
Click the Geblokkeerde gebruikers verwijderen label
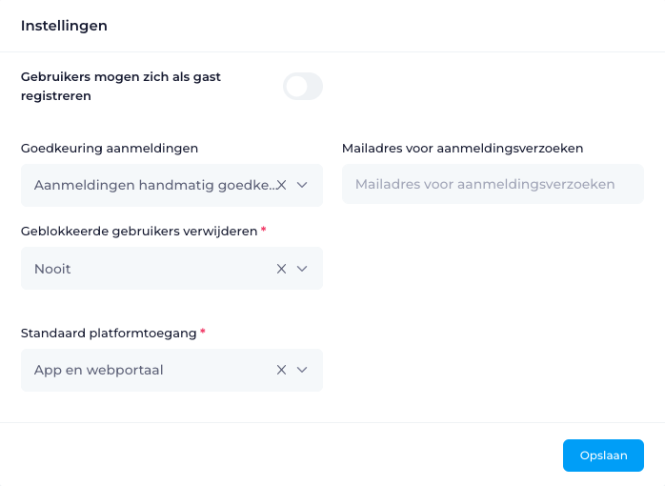click(139, 232)
